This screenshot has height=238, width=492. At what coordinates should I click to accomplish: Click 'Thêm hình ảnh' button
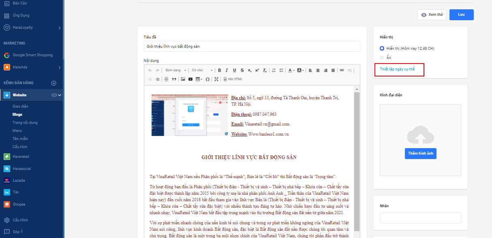coord(420,153)
